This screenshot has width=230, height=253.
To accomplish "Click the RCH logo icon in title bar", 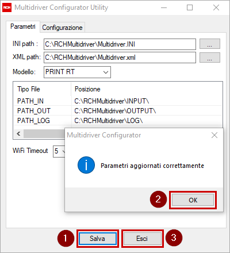I will 7,7.
